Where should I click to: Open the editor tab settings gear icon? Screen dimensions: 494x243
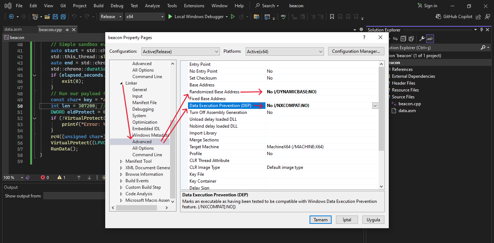tap(361, 30)
